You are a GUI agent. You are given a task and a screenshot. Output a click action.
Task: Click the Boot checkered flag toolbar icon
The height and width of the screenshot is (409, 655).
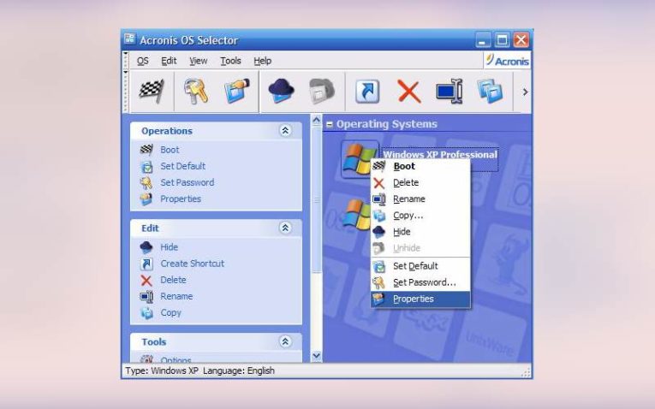152,91
